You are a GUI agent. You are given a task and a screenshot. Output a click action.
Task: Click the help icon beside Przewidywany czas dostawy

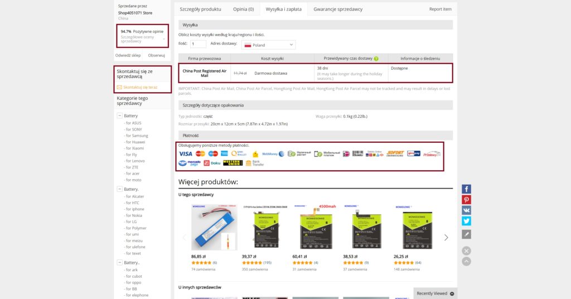[x=376, y=59]
